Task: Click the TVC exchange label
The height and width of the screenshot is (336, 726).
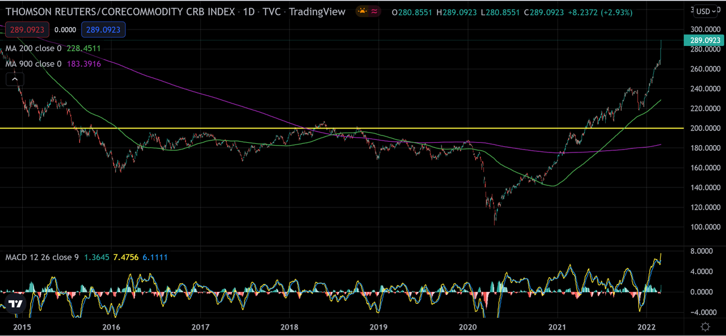Action: click(271, 12)
